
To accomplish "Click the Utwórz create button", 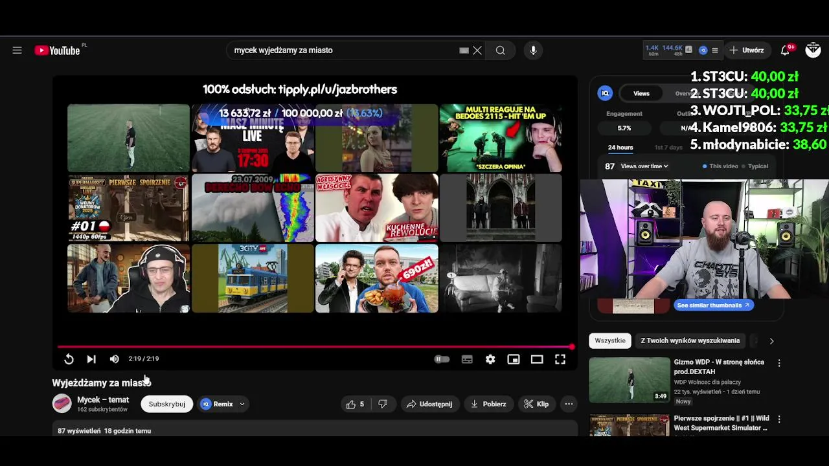I will pos(747,50).
